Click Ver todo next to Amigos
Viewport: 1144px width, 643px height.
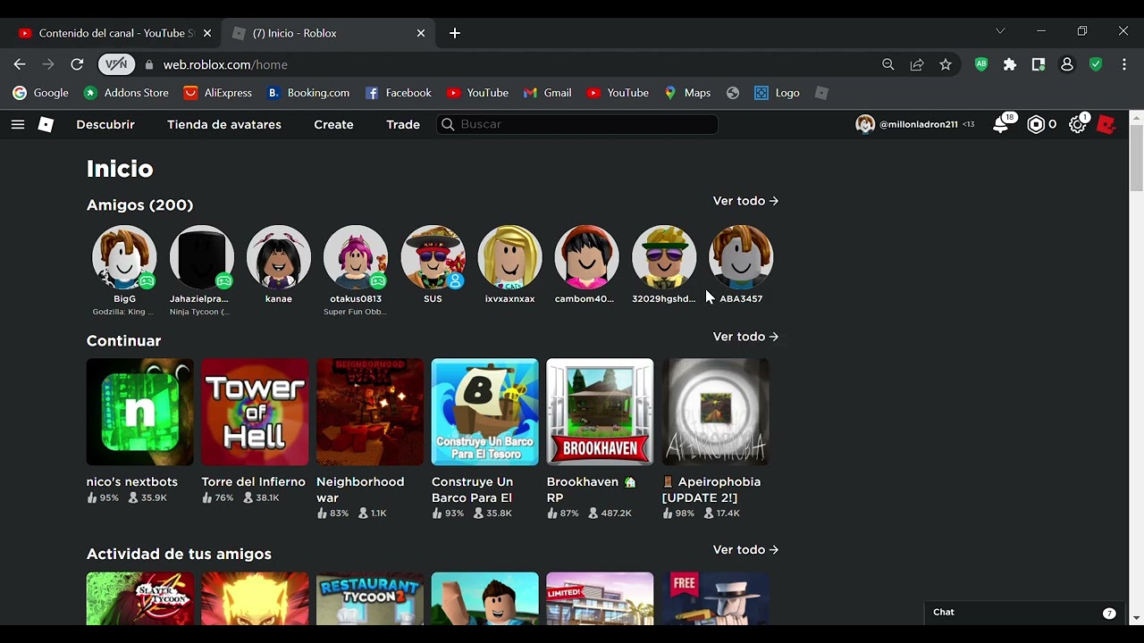pyautogui.click(x=745, y=201)
